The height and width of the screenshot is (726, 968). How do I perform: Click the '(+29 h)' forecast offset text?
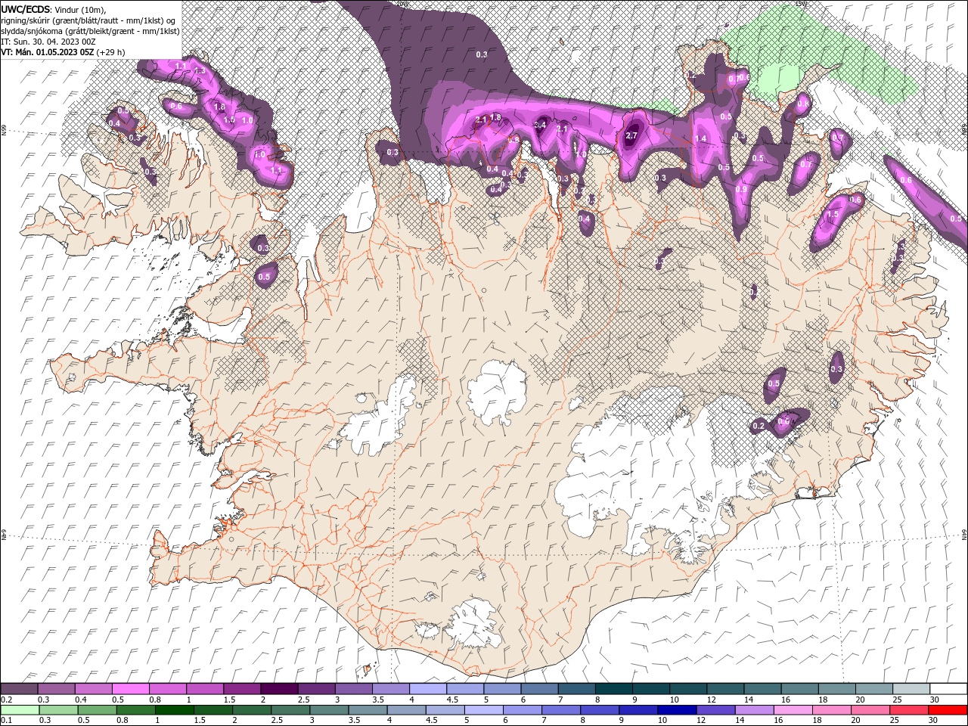(111, 52)
